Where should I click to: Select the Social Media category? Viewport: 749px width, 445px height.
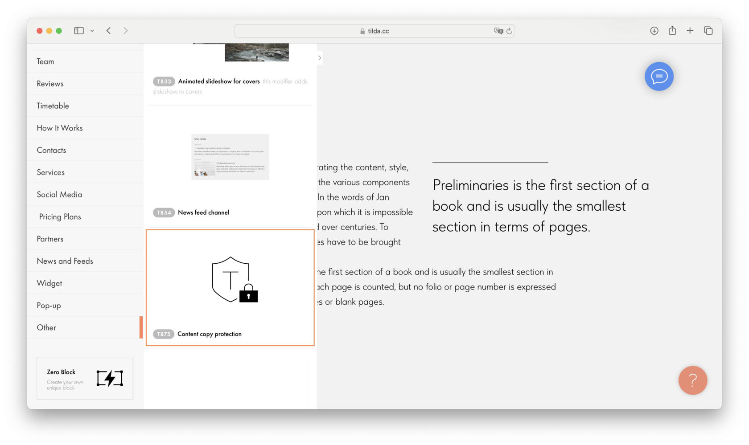(59, 194)
